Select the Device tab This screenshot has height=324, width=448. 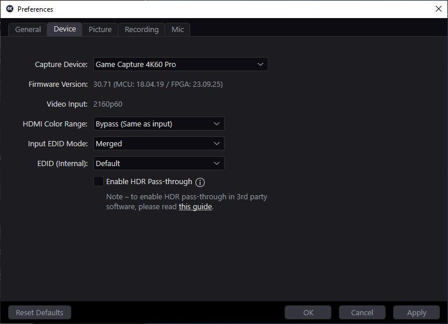pos(65,29)
